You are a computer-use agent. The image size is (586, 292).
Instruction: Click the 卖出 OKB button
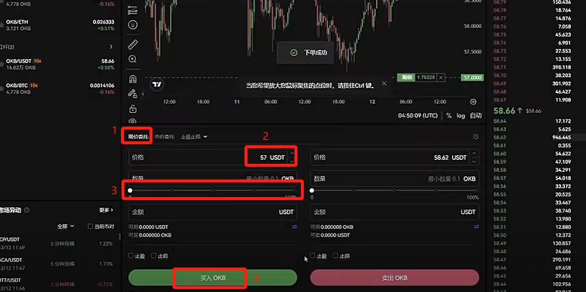point(394,278)
